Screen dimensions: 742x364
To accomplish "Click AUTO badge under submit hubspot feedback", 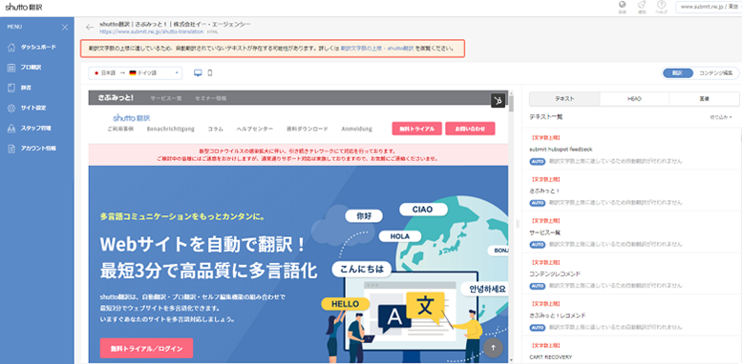I will [537, 161].
